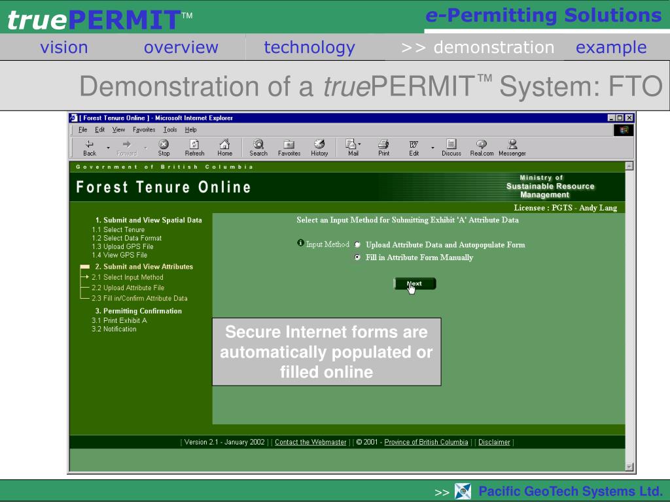670x502 pixels.
Task: Open the History toolbar icon
Action: [319, 148]
